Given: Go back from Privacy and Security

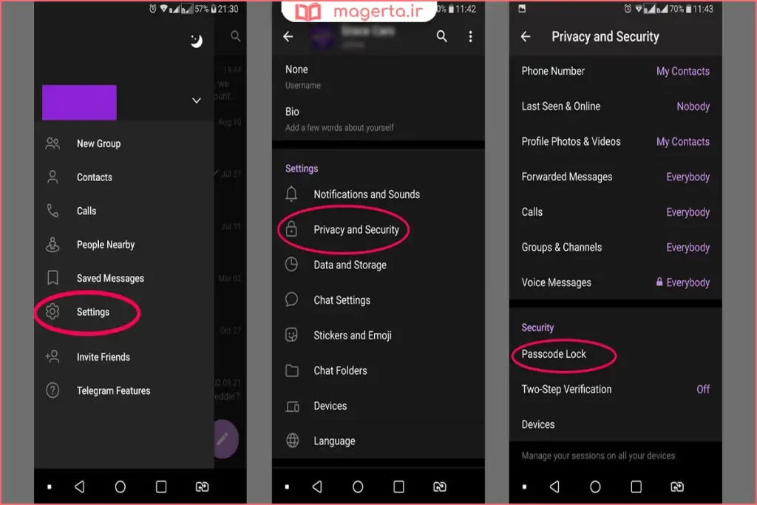Looking at the screenshot, I should 526,36.
